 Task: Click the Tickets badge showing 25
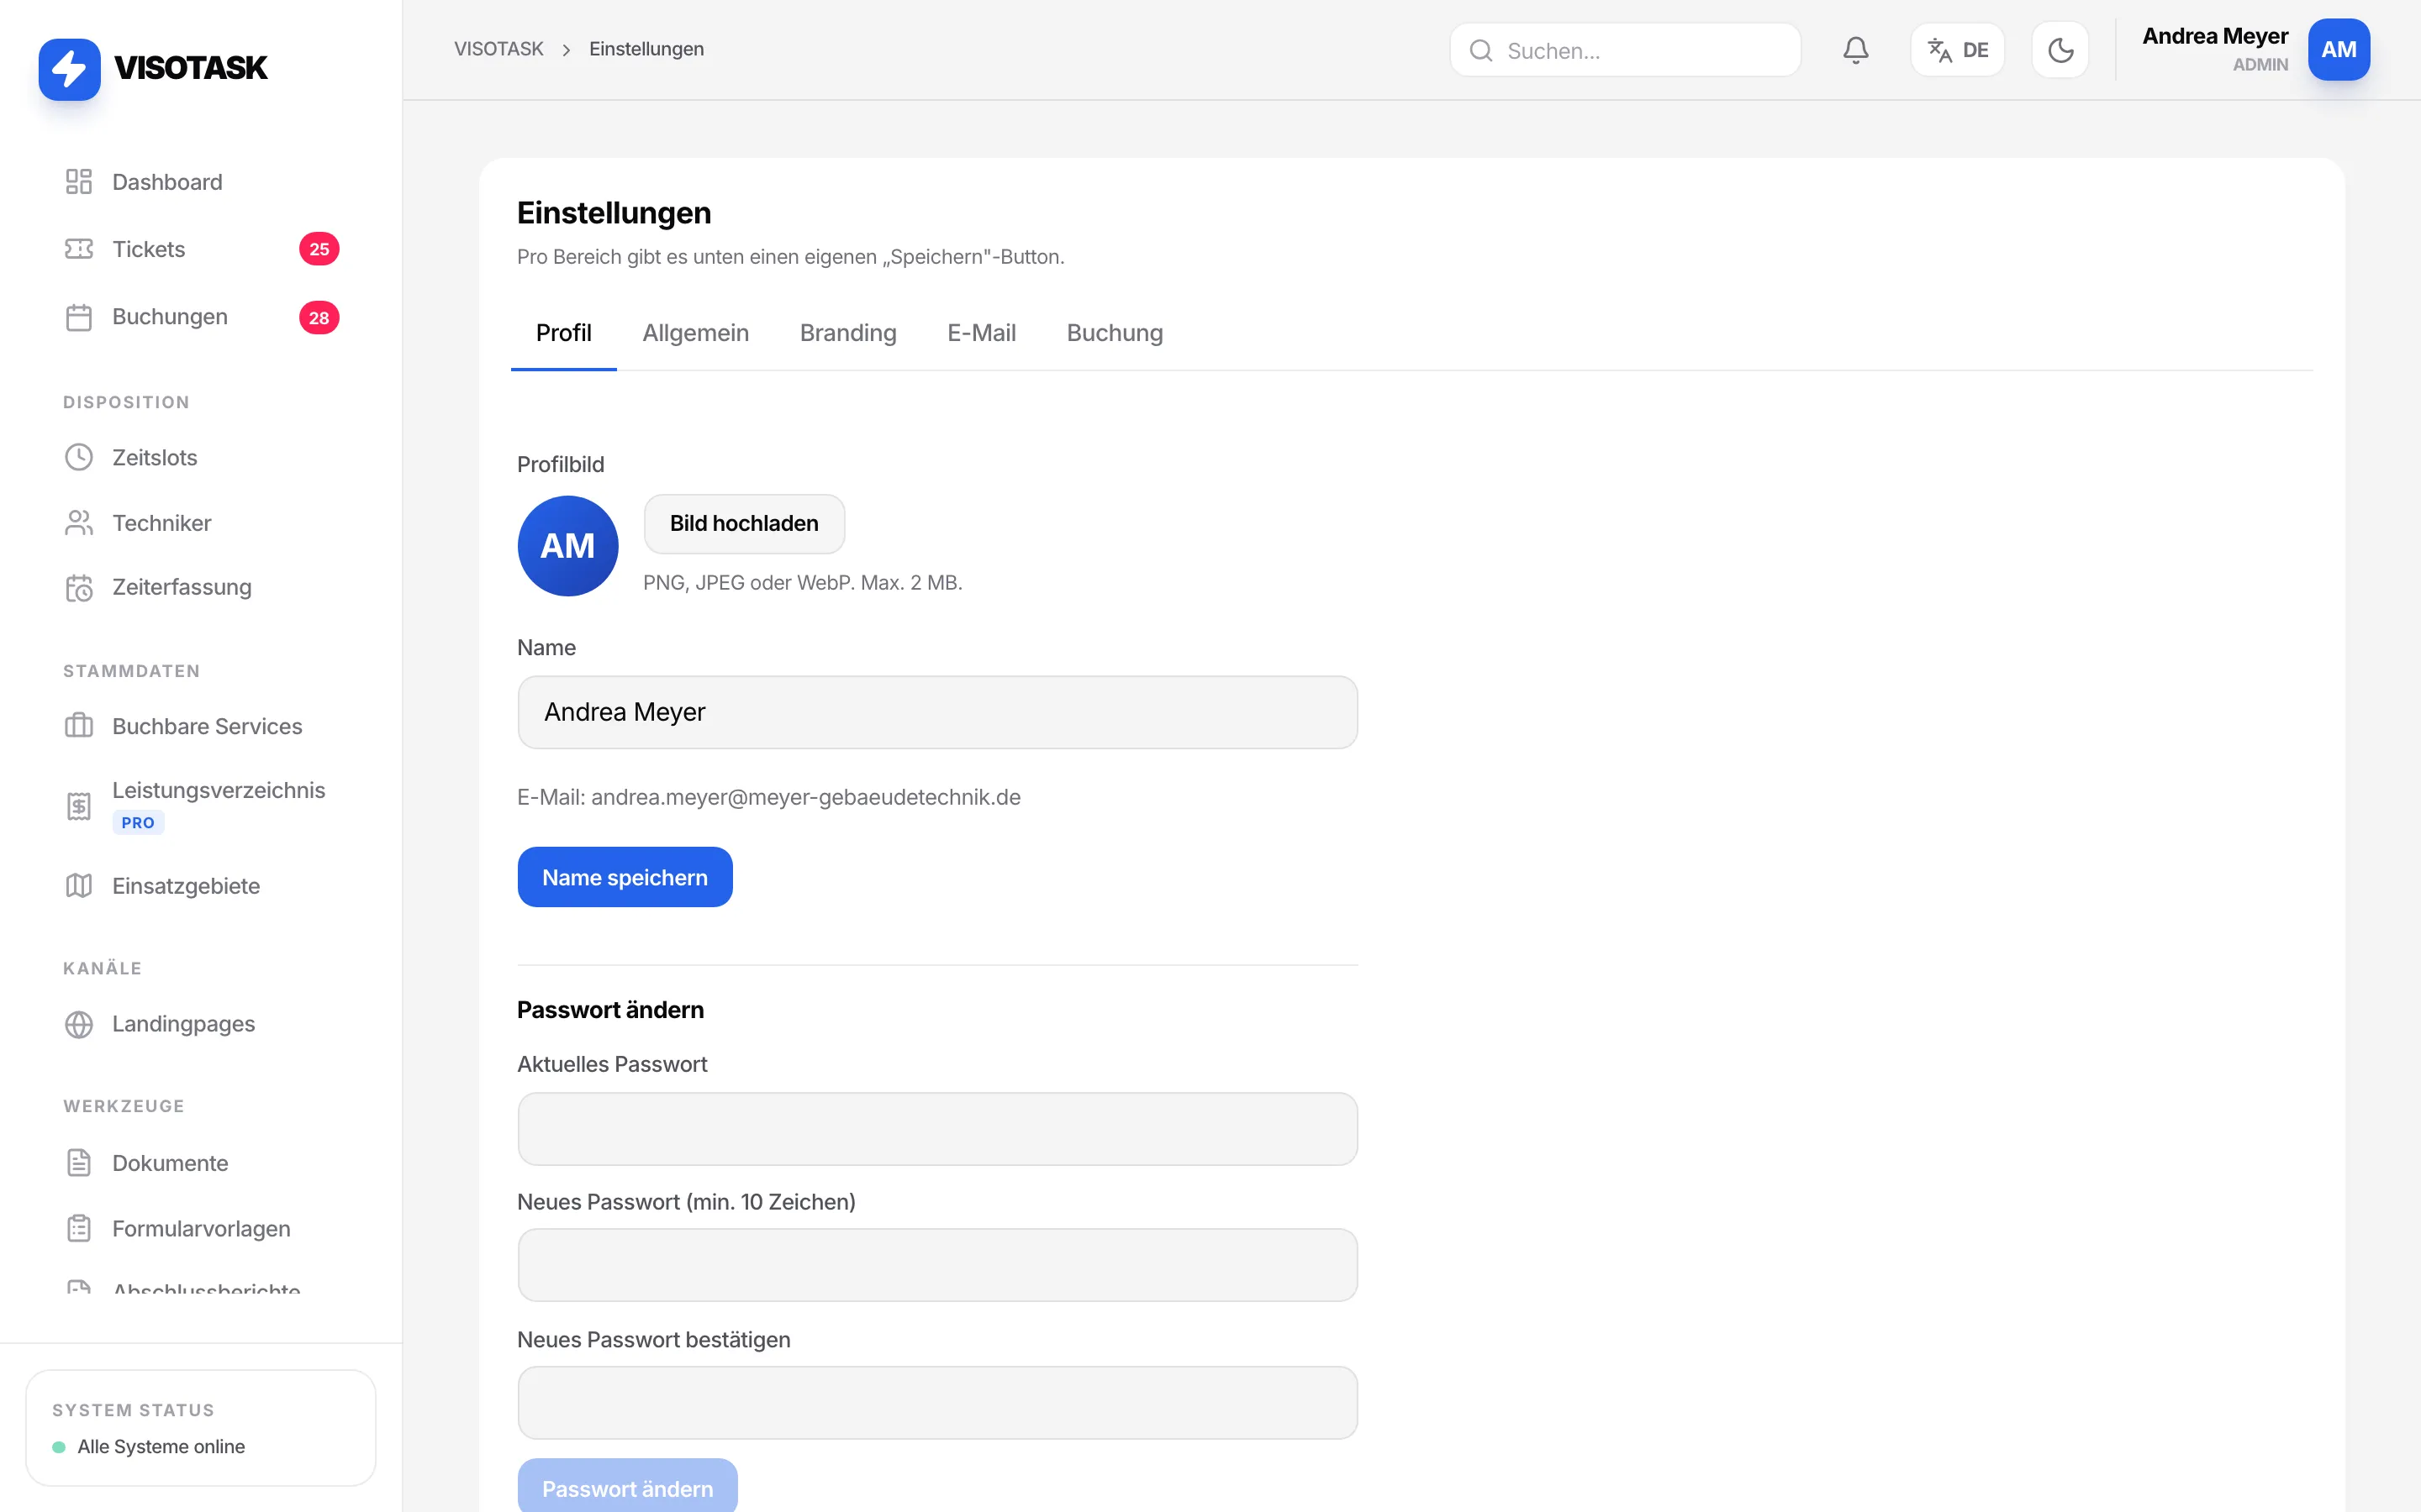tap(319, 249)
